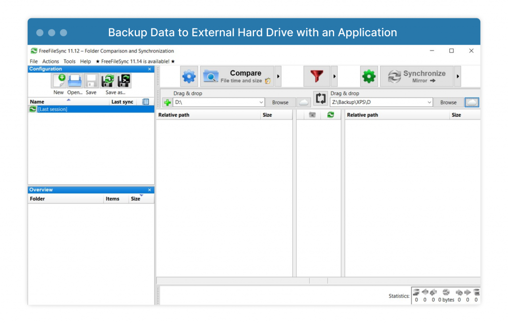
Task: Swap sides using the arrows icon
Action: point(320,98)
